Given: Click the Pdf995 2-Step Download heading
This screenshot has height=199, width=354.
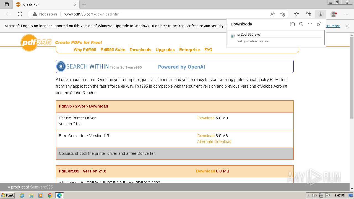Looking at the screenshot, I should [84, 106].
